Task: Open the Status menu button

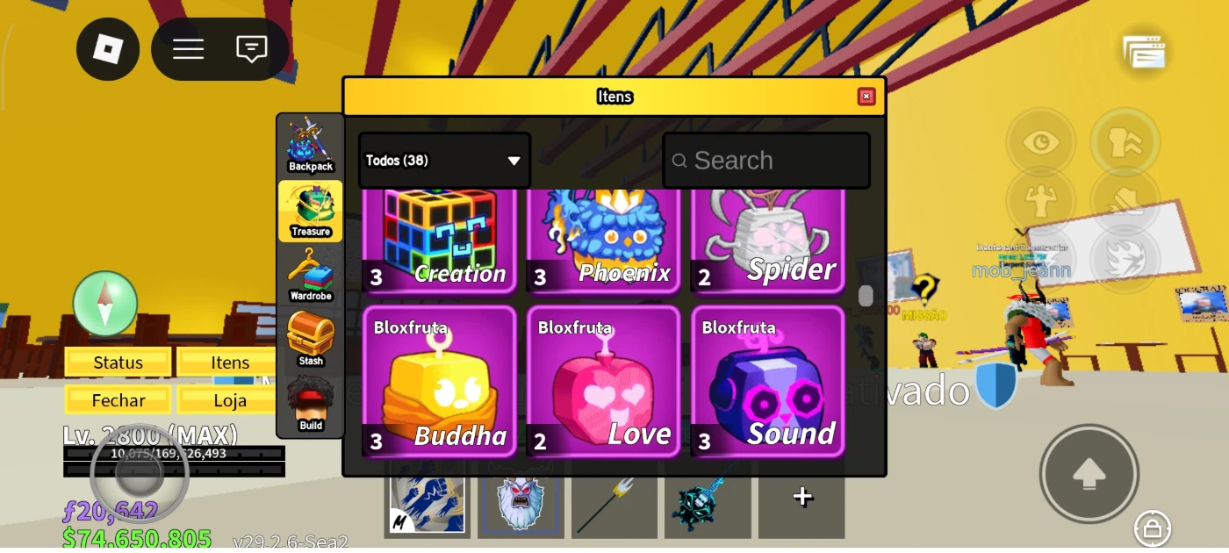Action: tap(119, 363)
